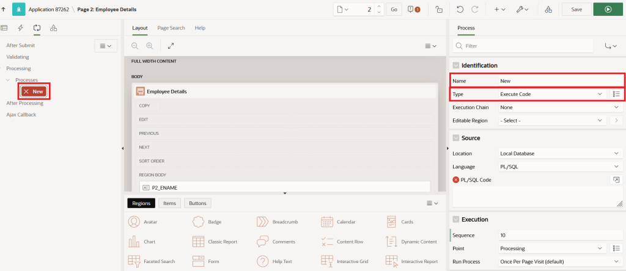626x271 pixels.
Task: Zoom out the layout view
Action: coord(135,46)
